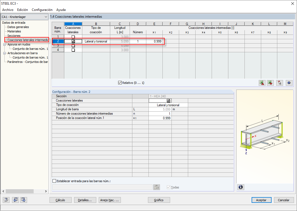297x211 pixels.
Task: Edit number of intermediate restraints value n
Action: coord(160,114)
